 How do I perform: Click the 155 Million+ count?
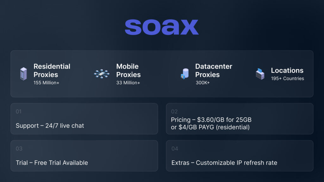pos(47,83)
